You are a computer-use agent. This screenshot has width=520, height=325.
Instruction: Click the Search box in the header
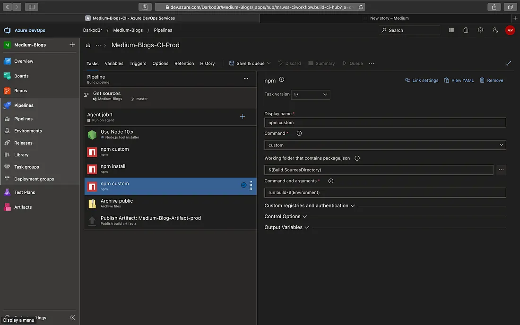click(x=409, y=30)
